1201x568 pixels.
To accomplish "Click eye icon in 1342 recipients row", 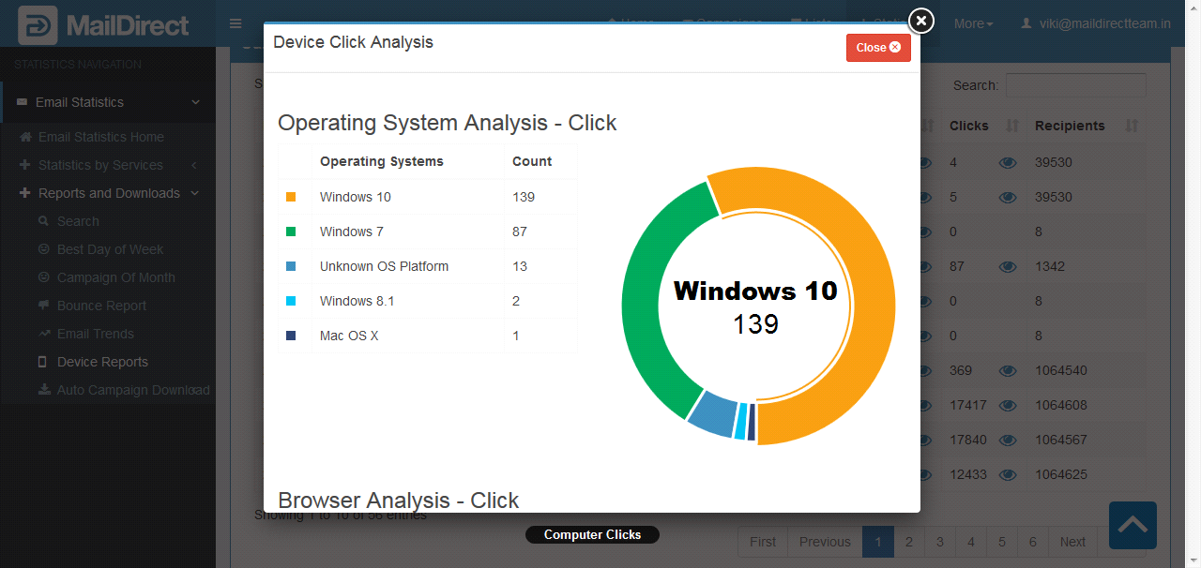I will pyautogui.click(x=1008, y=266).
